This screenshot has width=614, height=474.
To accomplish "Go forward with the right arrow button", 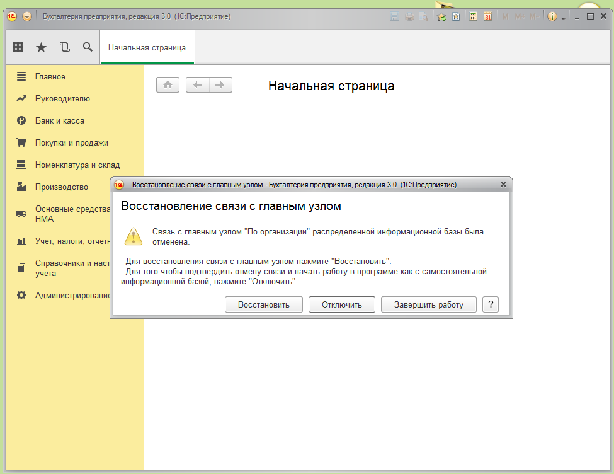I will coord(220,84).
